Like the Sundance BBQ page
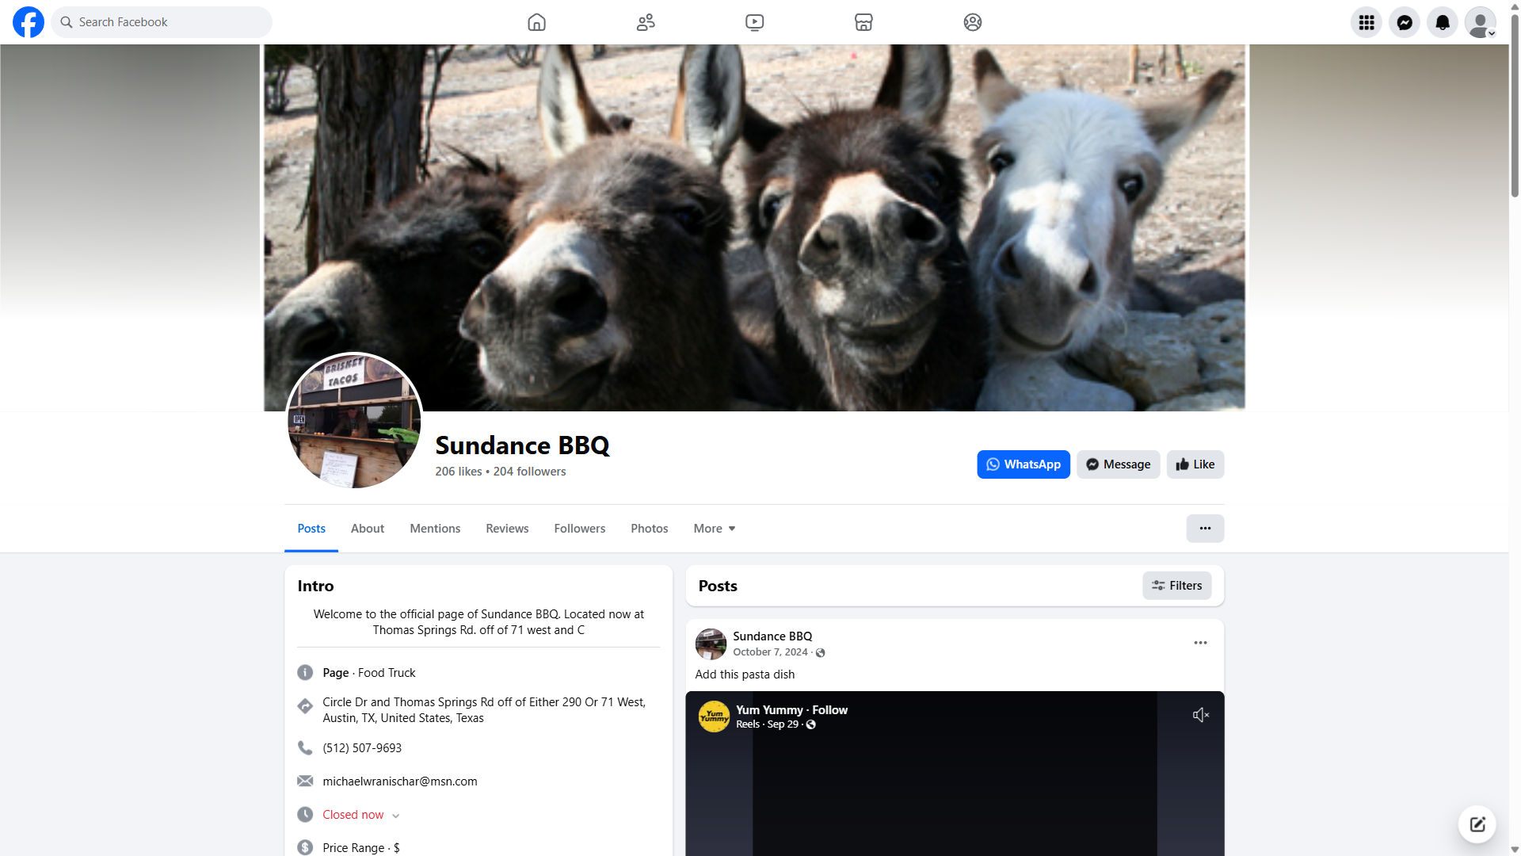The height and width of the screenshot is (856, 1521). (1195, 464)
